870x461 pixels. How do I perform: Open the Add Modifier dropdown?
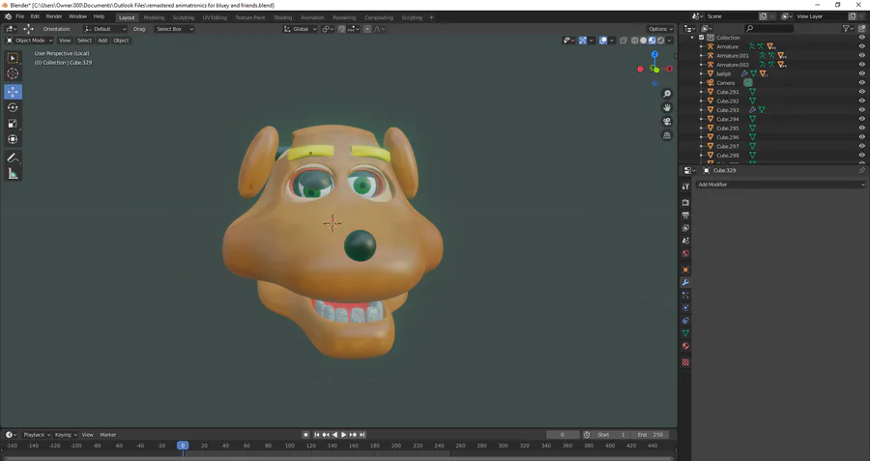(781, 185)
